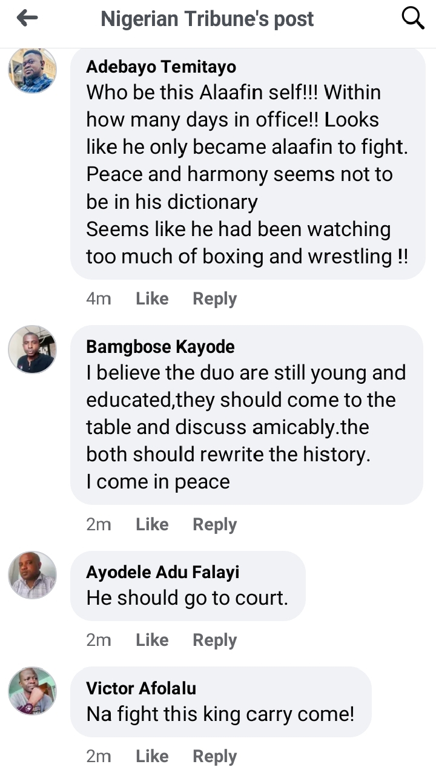The image size is (436, 770).
Task: Like the "He should go to court" comment
Action: 152,640
